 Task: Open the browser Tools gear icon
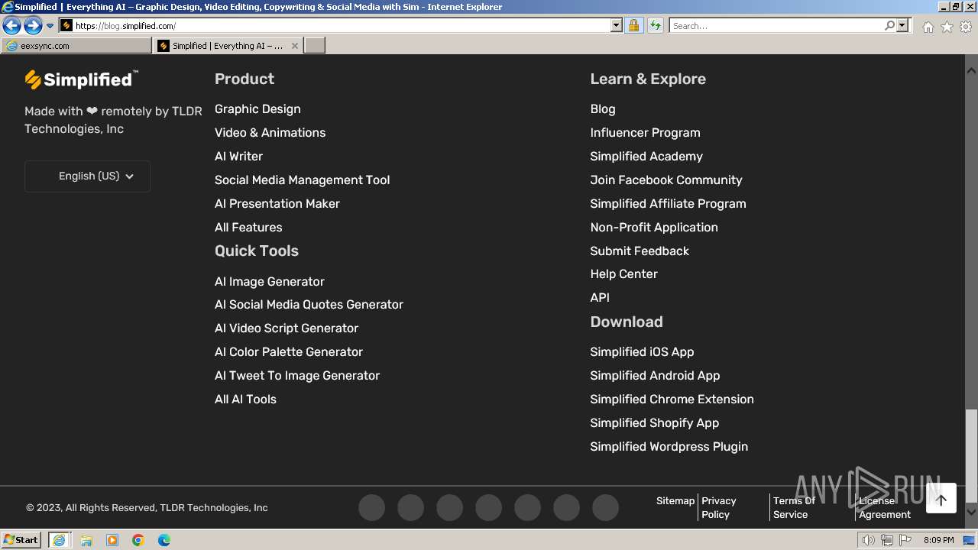(966, 27)
